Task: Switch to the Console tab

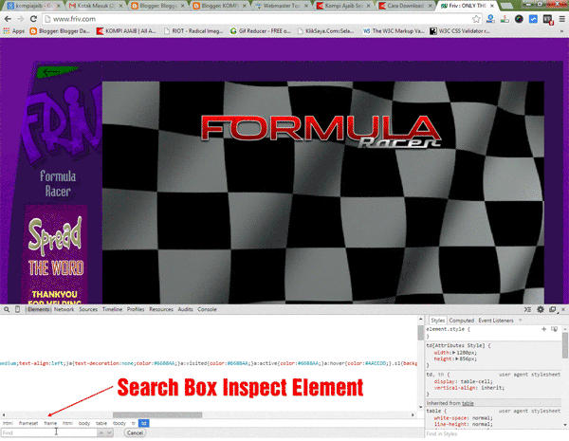Action: point(207,309)
